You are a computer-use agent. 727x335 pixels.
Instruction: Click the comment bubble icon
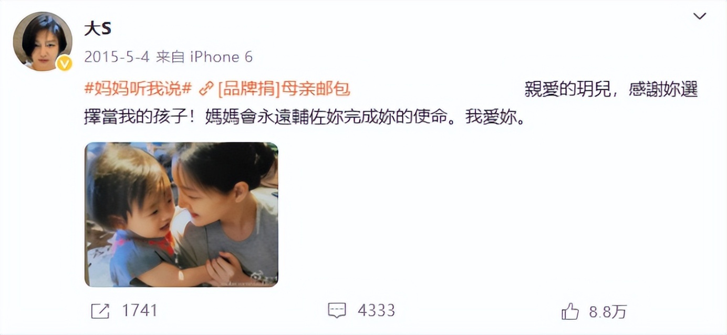(337, 311)
